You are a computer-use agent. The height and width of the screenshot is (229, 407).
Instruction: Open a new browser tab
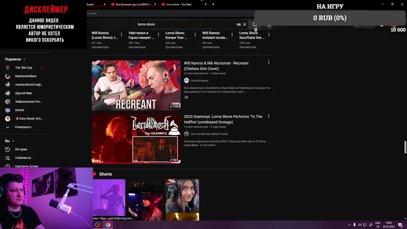pos(213,4)
